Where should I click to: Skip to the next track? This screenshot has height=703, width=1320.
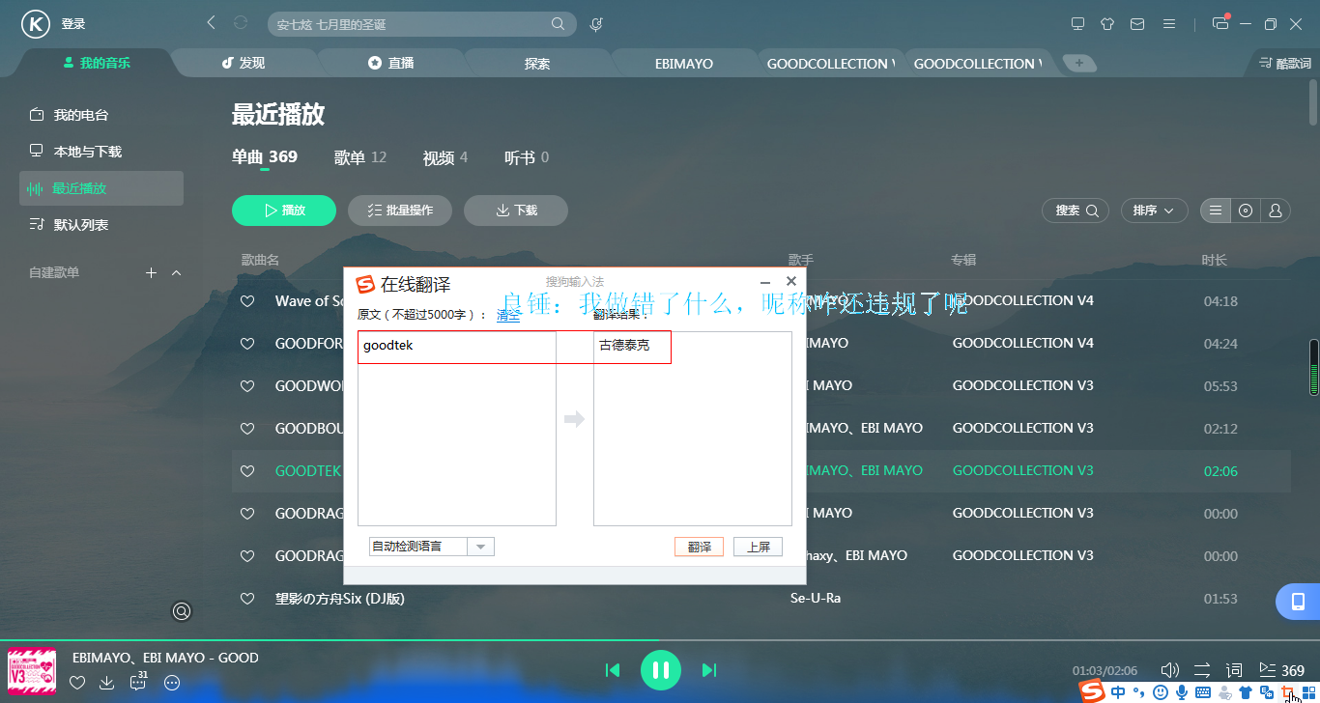(x=709, y=670)
